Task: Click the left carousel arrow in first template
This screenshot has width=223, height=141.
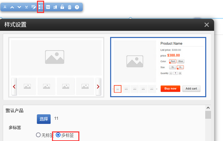Action: 14,87
